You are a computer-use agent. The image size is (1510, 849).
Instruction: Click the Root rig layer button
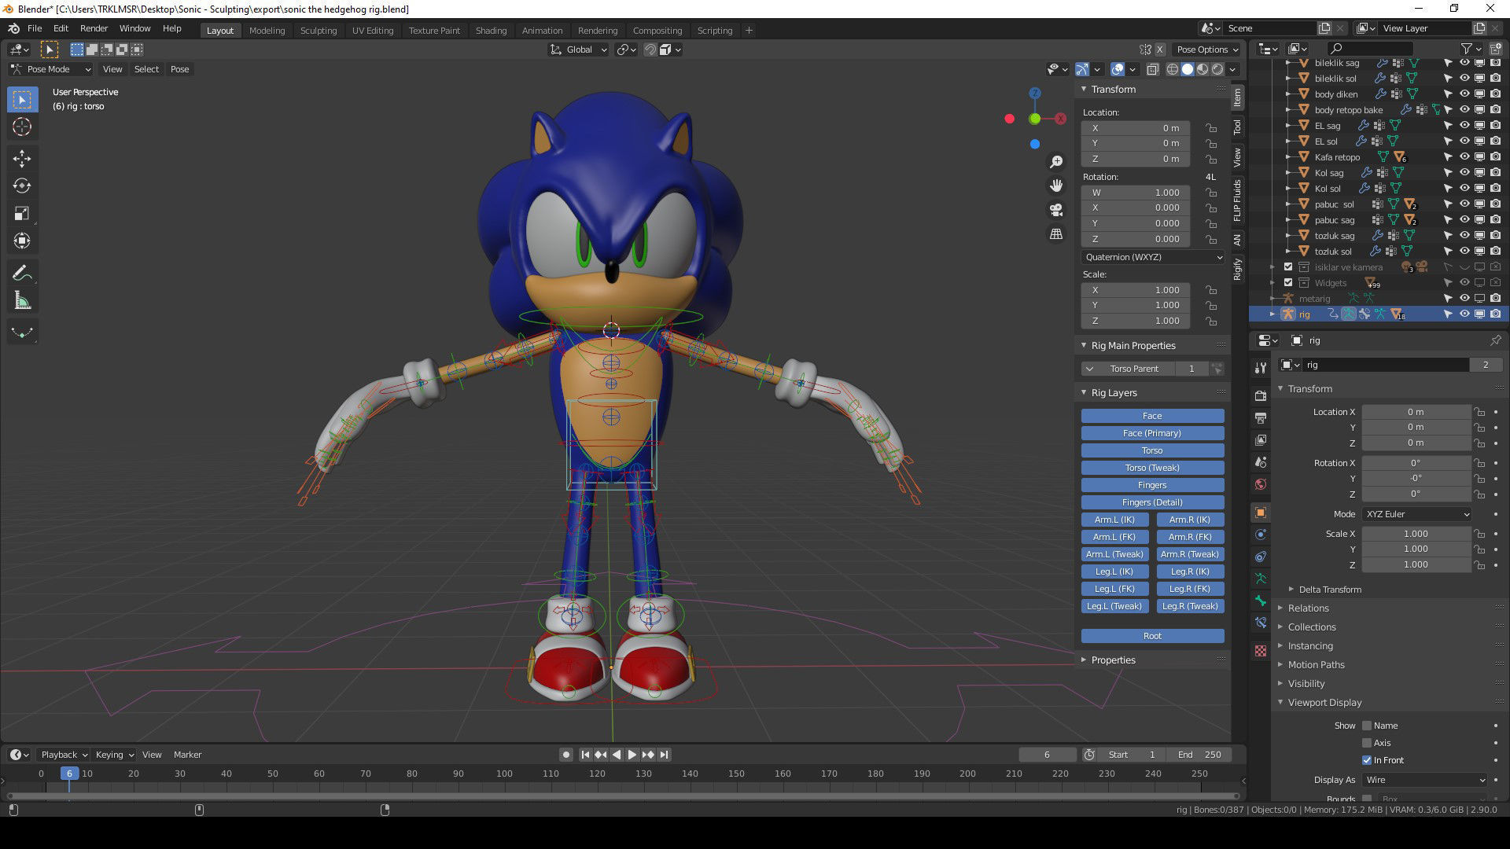[x=1152, y=636]
